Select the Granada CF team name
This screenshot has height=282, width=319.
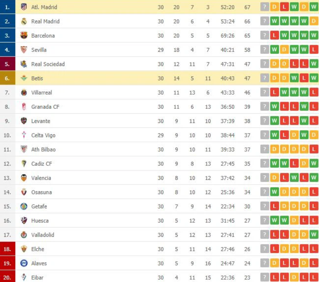[x=44, y=107]
